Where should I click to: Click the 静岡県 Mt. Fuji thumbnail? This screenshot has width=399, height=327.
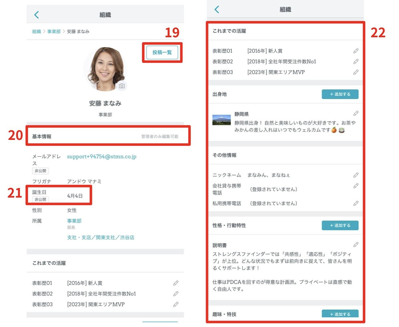[221, 120]
